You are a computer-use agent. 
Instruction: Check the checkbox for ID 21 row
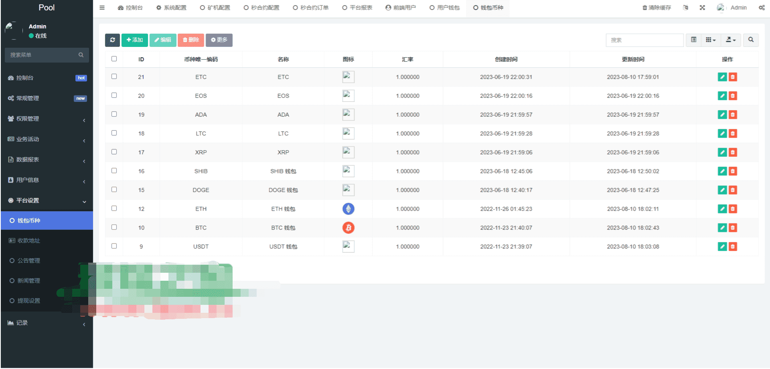[114, 77]
